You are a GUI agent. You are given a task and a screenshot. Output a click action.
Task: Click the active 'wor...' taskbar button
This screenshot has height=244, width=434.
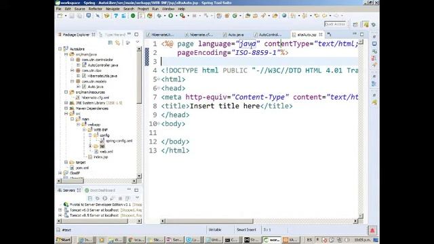[272, 239]
